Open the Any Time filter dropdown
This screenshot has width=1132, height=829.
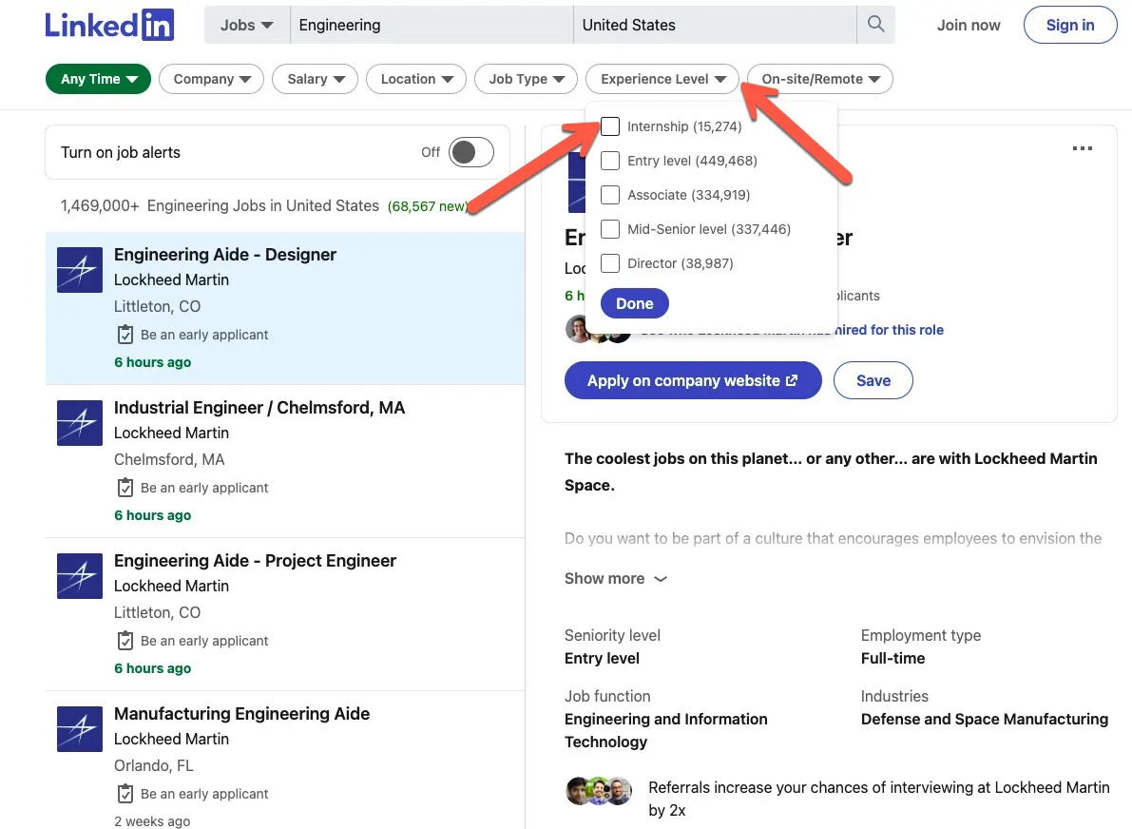(x=98, y=79)
